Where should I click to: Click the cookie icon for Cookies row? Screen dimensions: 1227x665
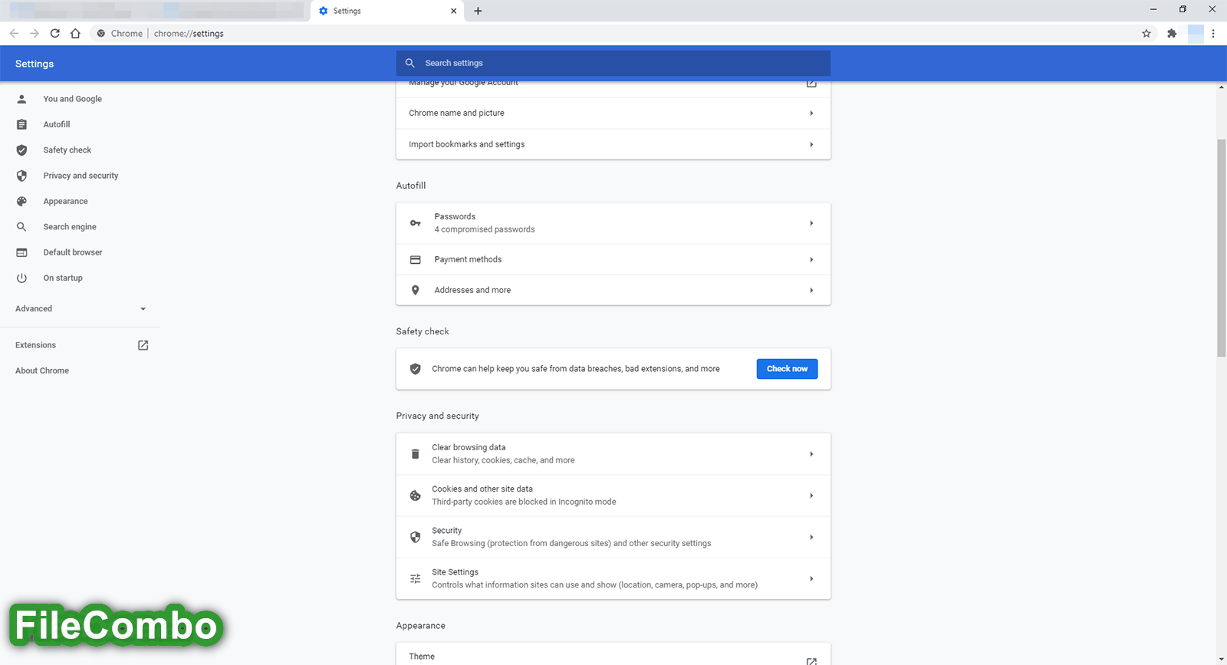tap(415, 495)
